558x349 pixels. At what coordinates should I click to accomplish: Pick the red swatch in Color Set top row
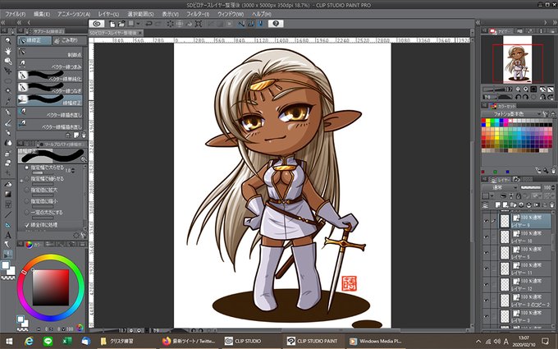coord(484,121)
